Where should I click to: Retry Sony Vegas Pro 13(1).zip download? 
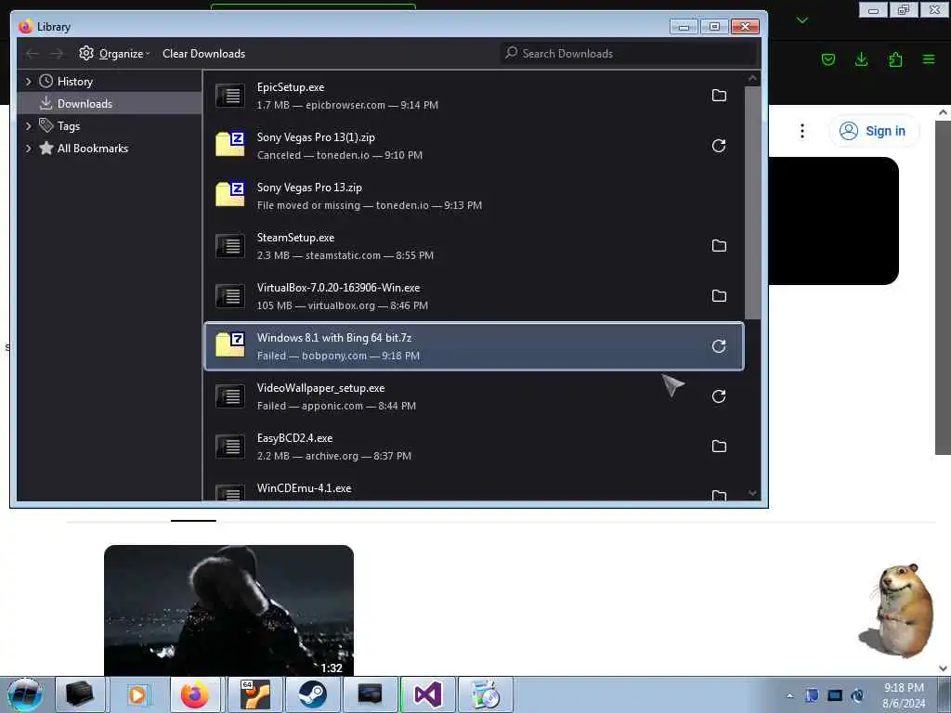(719, 146)
